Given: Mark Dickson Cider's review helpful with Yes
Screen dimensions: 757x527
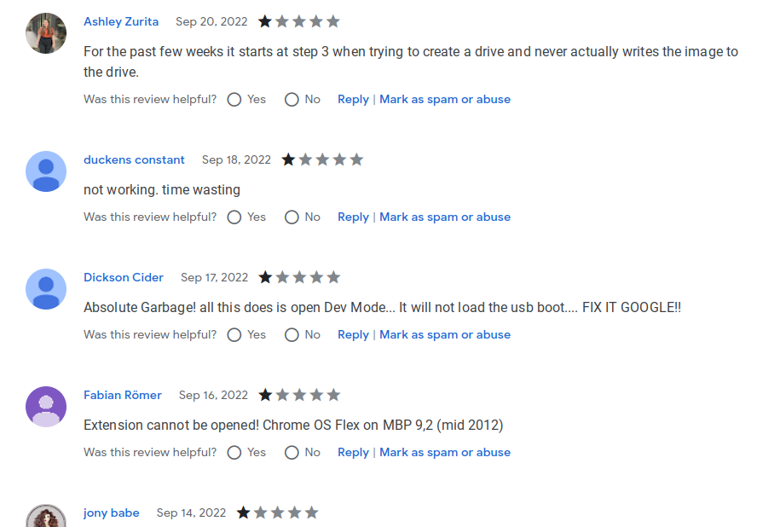Looking at the screenshot, I should 234,334.
